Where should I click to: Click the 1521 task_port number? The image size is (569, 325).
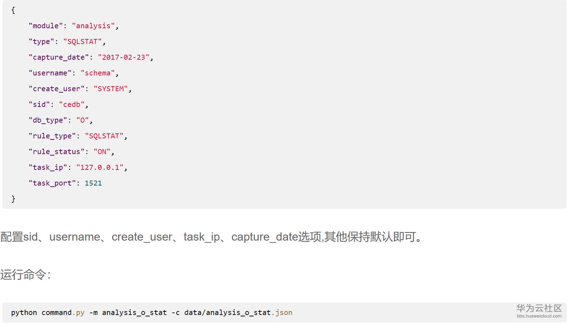coord(93,183)
